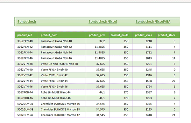Click reference cell 5002GLM-36
191x123 pixels.
click(x=26, y=104)
